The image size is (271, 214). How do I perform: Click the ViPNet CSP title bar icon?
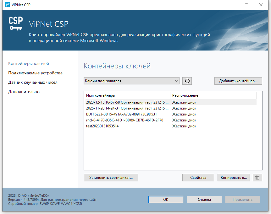[x=8, y=5]
